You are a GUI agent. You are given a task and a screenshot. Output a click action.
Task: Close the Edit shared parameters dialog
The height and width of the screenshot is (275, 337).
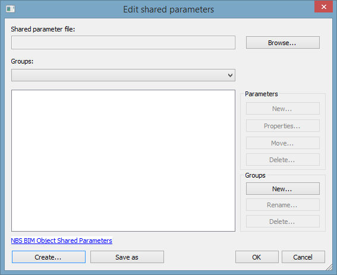[x=324, y=7]
